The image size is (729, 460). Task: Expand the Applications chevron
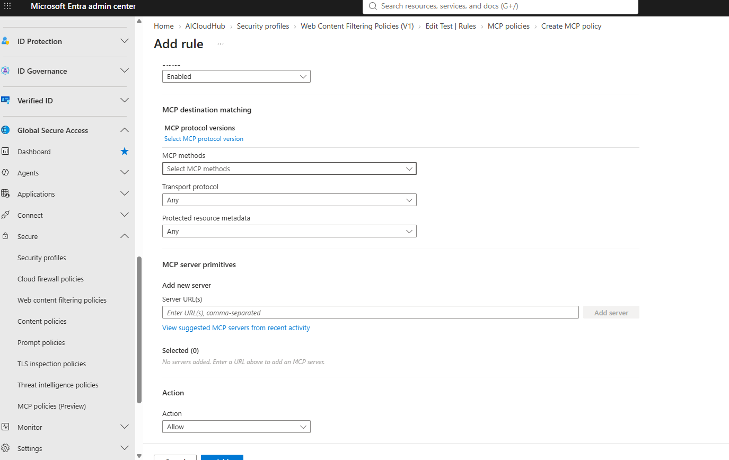pyautogui.click(x=125, y=194)
